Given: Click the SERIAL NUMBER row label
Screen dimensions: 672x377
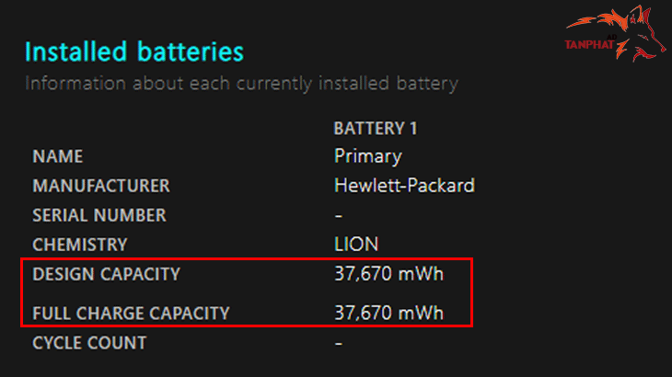Looking at the screenshot, I should click(x=99, y=215).
